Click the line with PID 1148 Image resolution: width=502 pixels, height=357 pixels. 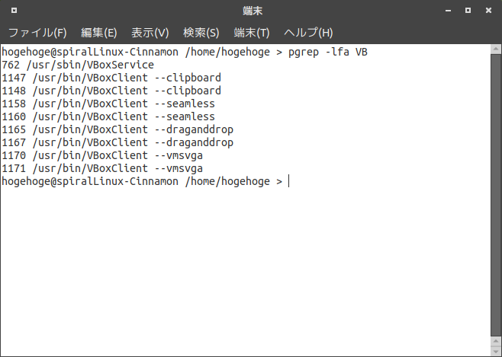click(x=111, y=91)
